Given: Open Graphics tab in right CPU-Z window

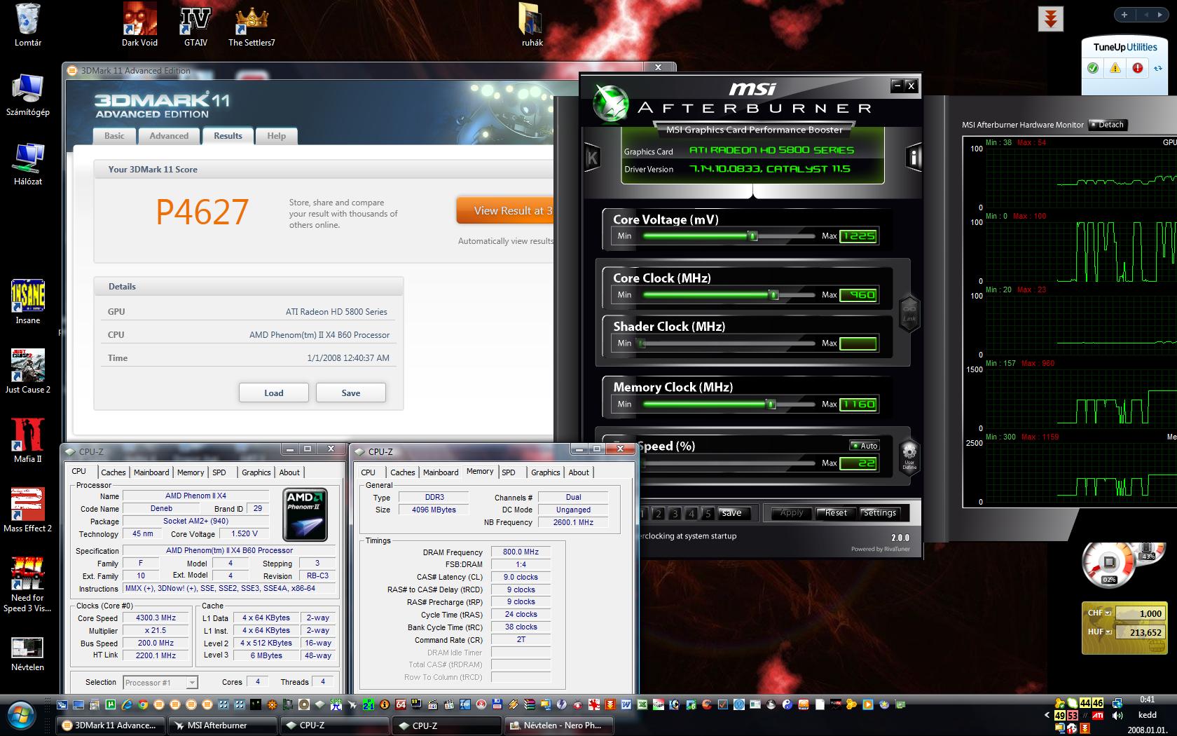Looking at the screenshot, I should (x=545, y=472).
